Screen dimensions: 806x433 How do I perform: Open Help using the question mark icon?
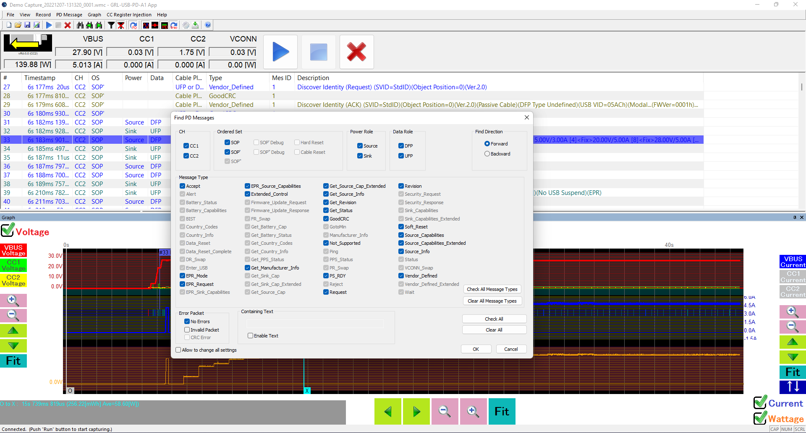[x=208, y=25]
